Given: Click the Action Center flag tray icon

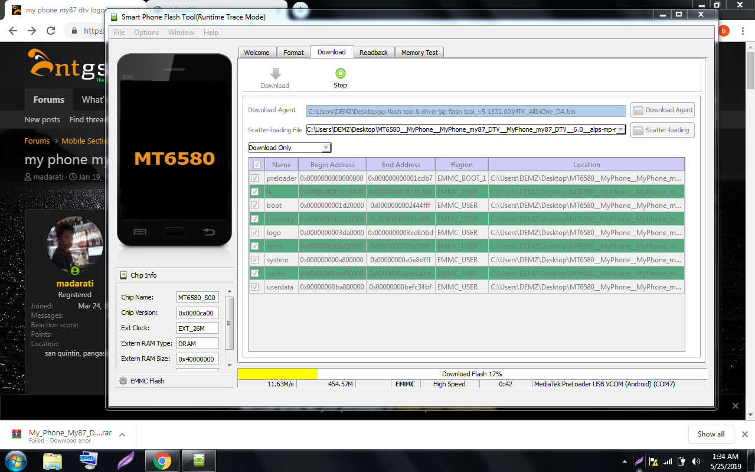Looking at the screenshot, I should pyautogui.click(x=653, y=461).
